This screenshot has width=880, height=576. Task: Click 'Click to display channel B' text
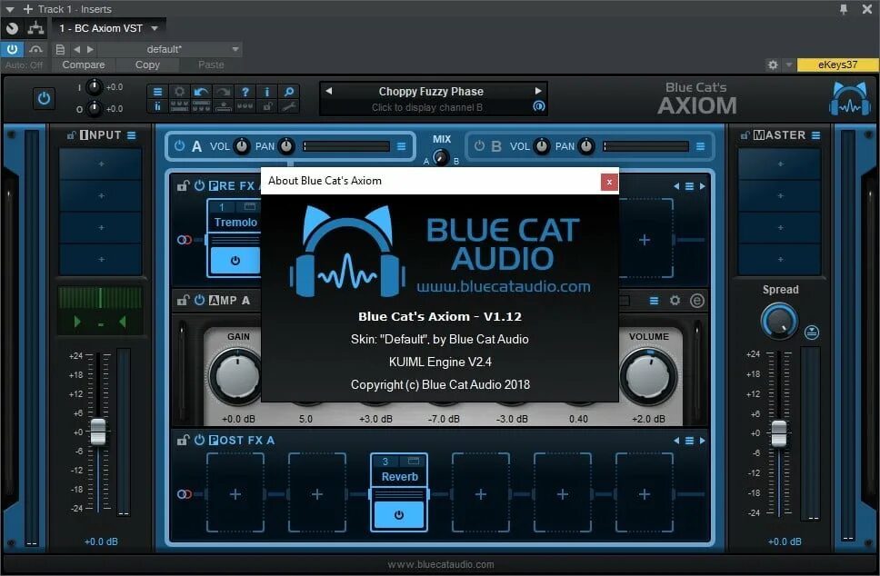point(427,107)
